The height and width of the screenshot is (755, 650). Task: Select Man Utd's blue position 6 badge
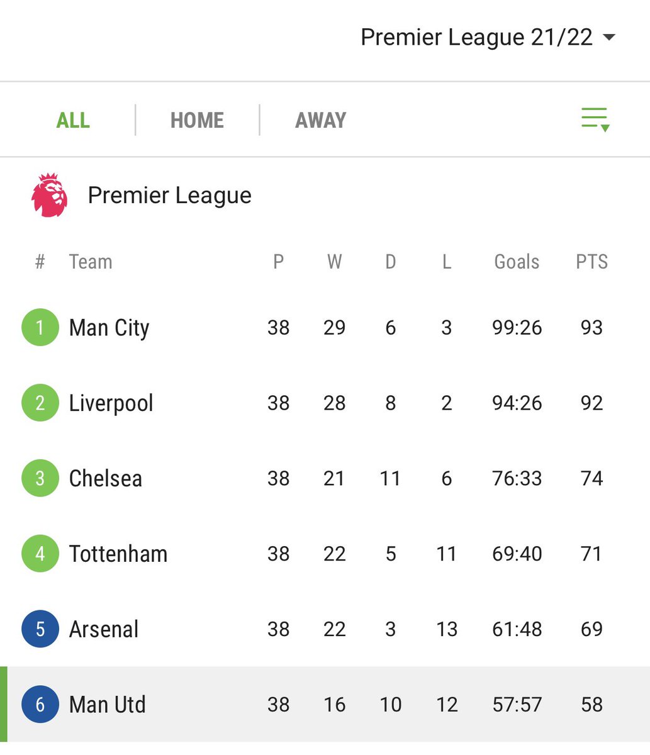[x=40, y=705]
